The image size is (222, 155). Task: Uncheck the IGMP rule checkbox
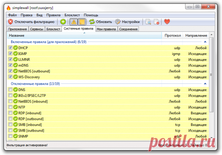(x=10, y=54)
